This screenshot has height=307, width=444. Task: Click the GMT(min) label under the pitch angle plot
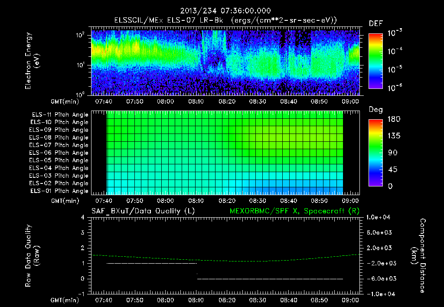[65, 201]
